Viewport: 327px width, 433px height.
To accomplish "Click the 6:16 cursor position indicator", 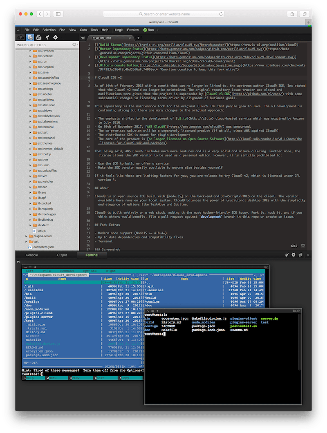I will tap(294, 246).
